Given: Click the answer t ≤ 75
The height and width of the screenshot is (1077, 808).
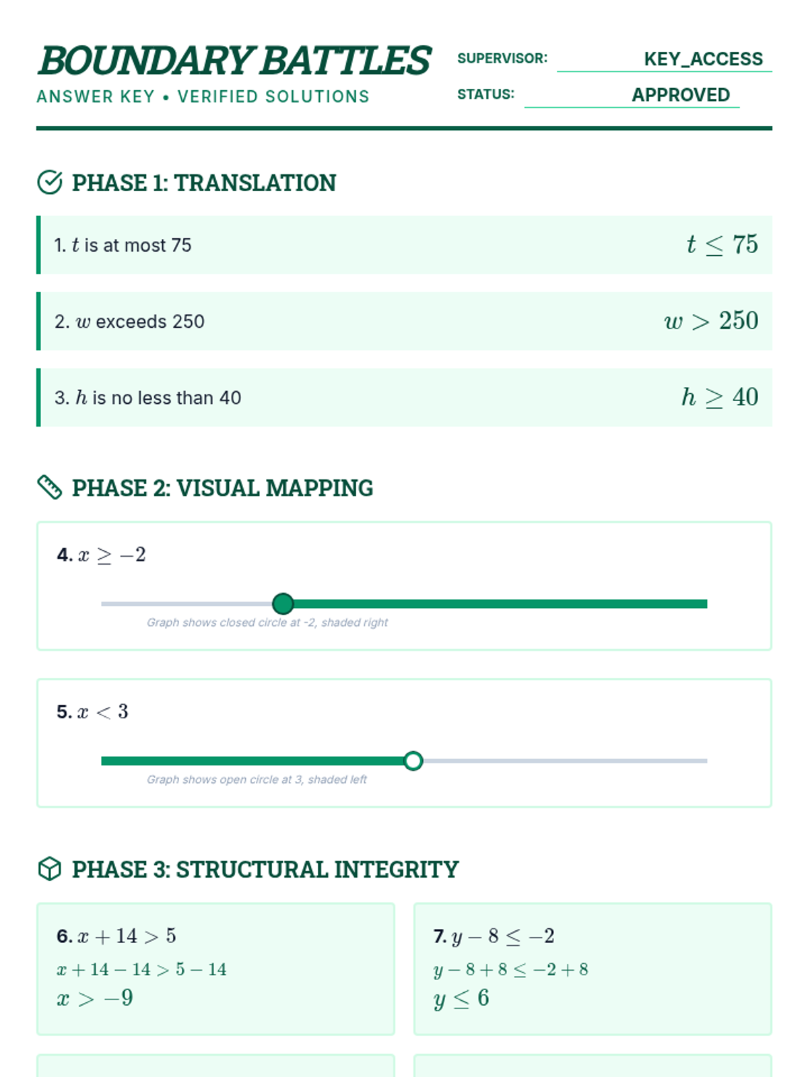Looking at the screenshot, I should click(x=722, y=245).
